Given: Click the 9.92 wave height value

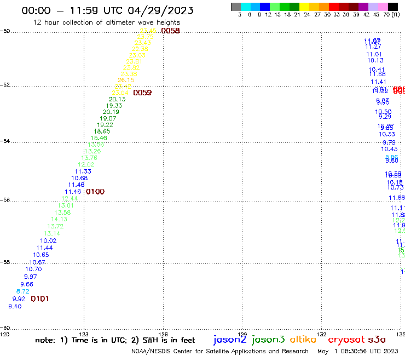Looking at the screenshot, I should [19, 299].
